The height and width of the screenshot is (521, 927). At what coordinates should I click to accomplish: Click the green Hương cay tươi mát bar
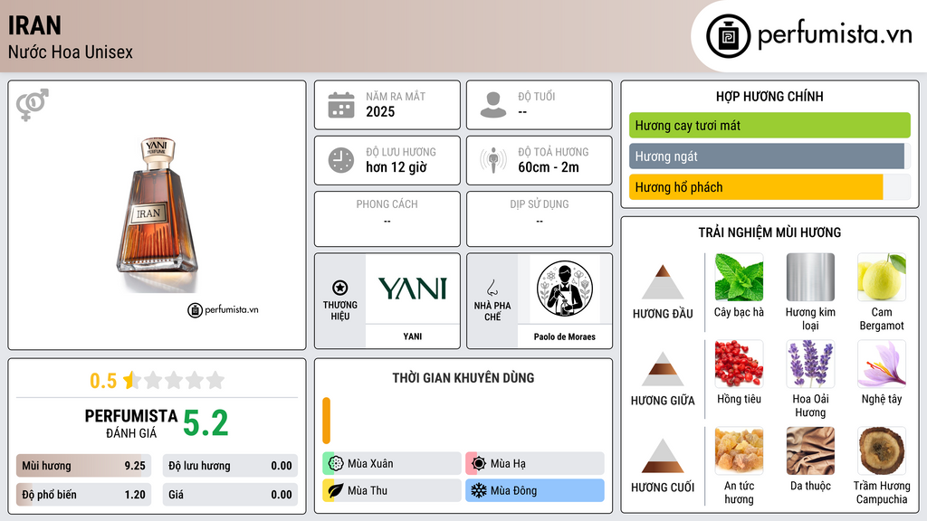(769, 125)
